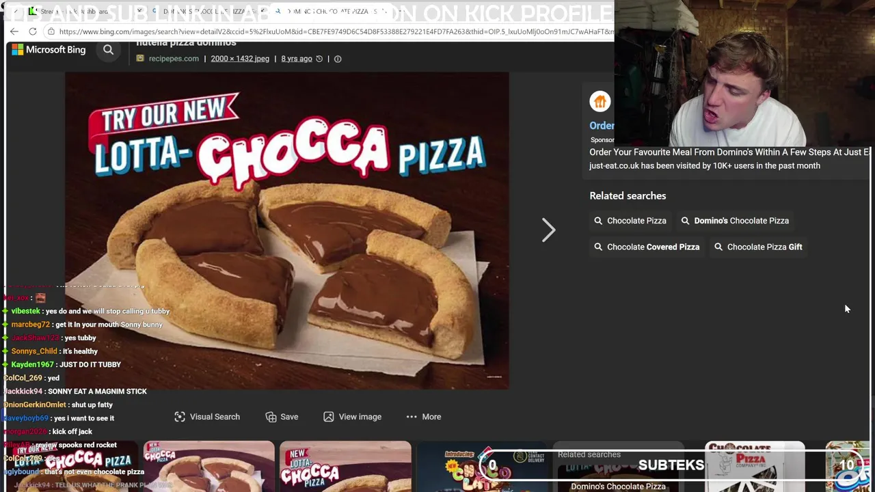
Task: Search related Domino's Chocolate Pizza
Action: (x=735, y=221)
